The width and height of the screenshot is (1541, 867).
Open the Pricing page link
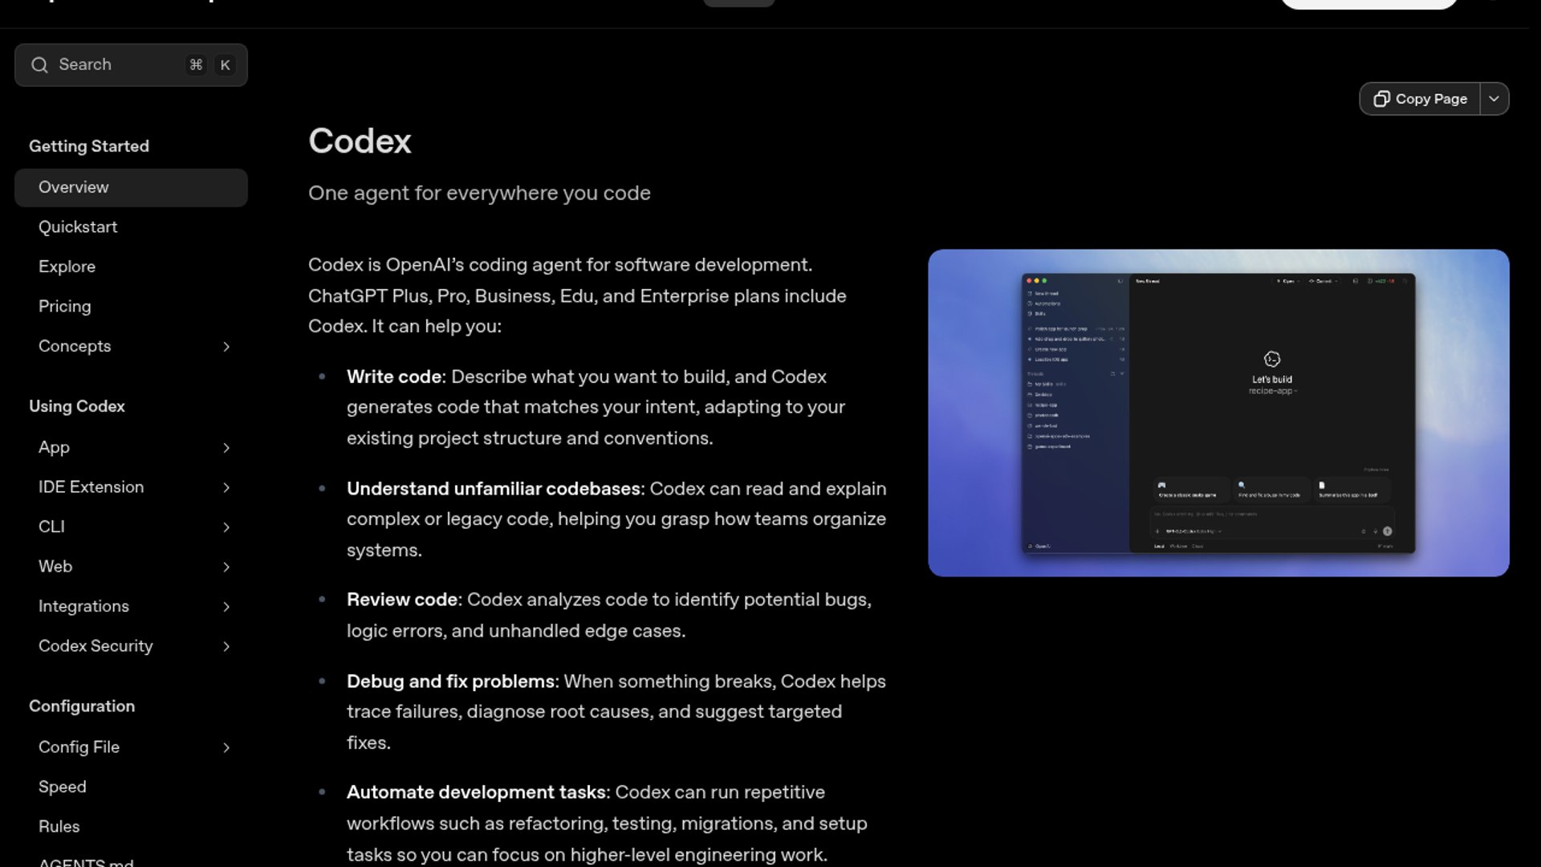tap(65, 307)
